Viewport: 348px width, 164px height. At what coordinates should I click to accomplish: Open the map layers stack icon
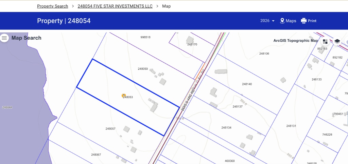point(337,41)
